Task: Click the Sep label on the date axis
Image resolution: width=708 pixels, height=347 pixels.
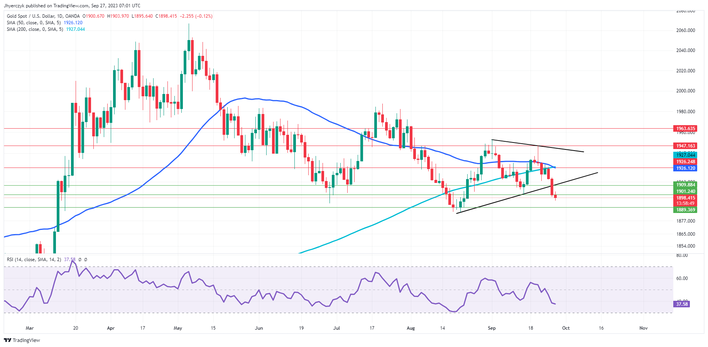Action: 492,328
